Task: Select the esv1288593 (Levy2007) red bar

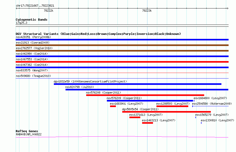Action: click(x=172, y=106)
